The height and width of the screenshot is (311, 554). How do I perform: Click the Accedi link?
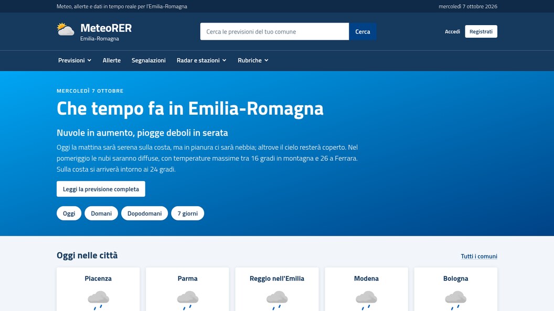point(452,31)
